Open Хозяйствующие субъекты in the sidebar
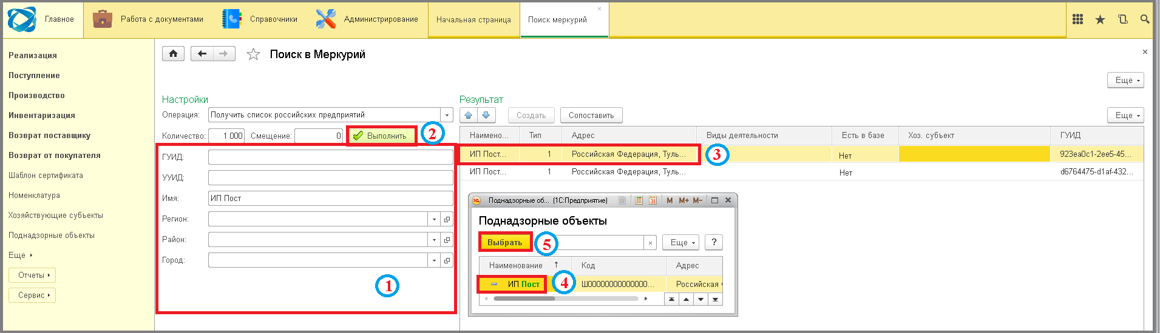1160x333 pixels. (56, 215)
